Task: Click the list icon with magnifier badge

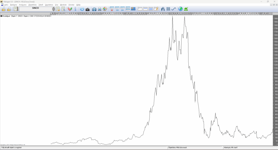Action: [x=63, y=9]
